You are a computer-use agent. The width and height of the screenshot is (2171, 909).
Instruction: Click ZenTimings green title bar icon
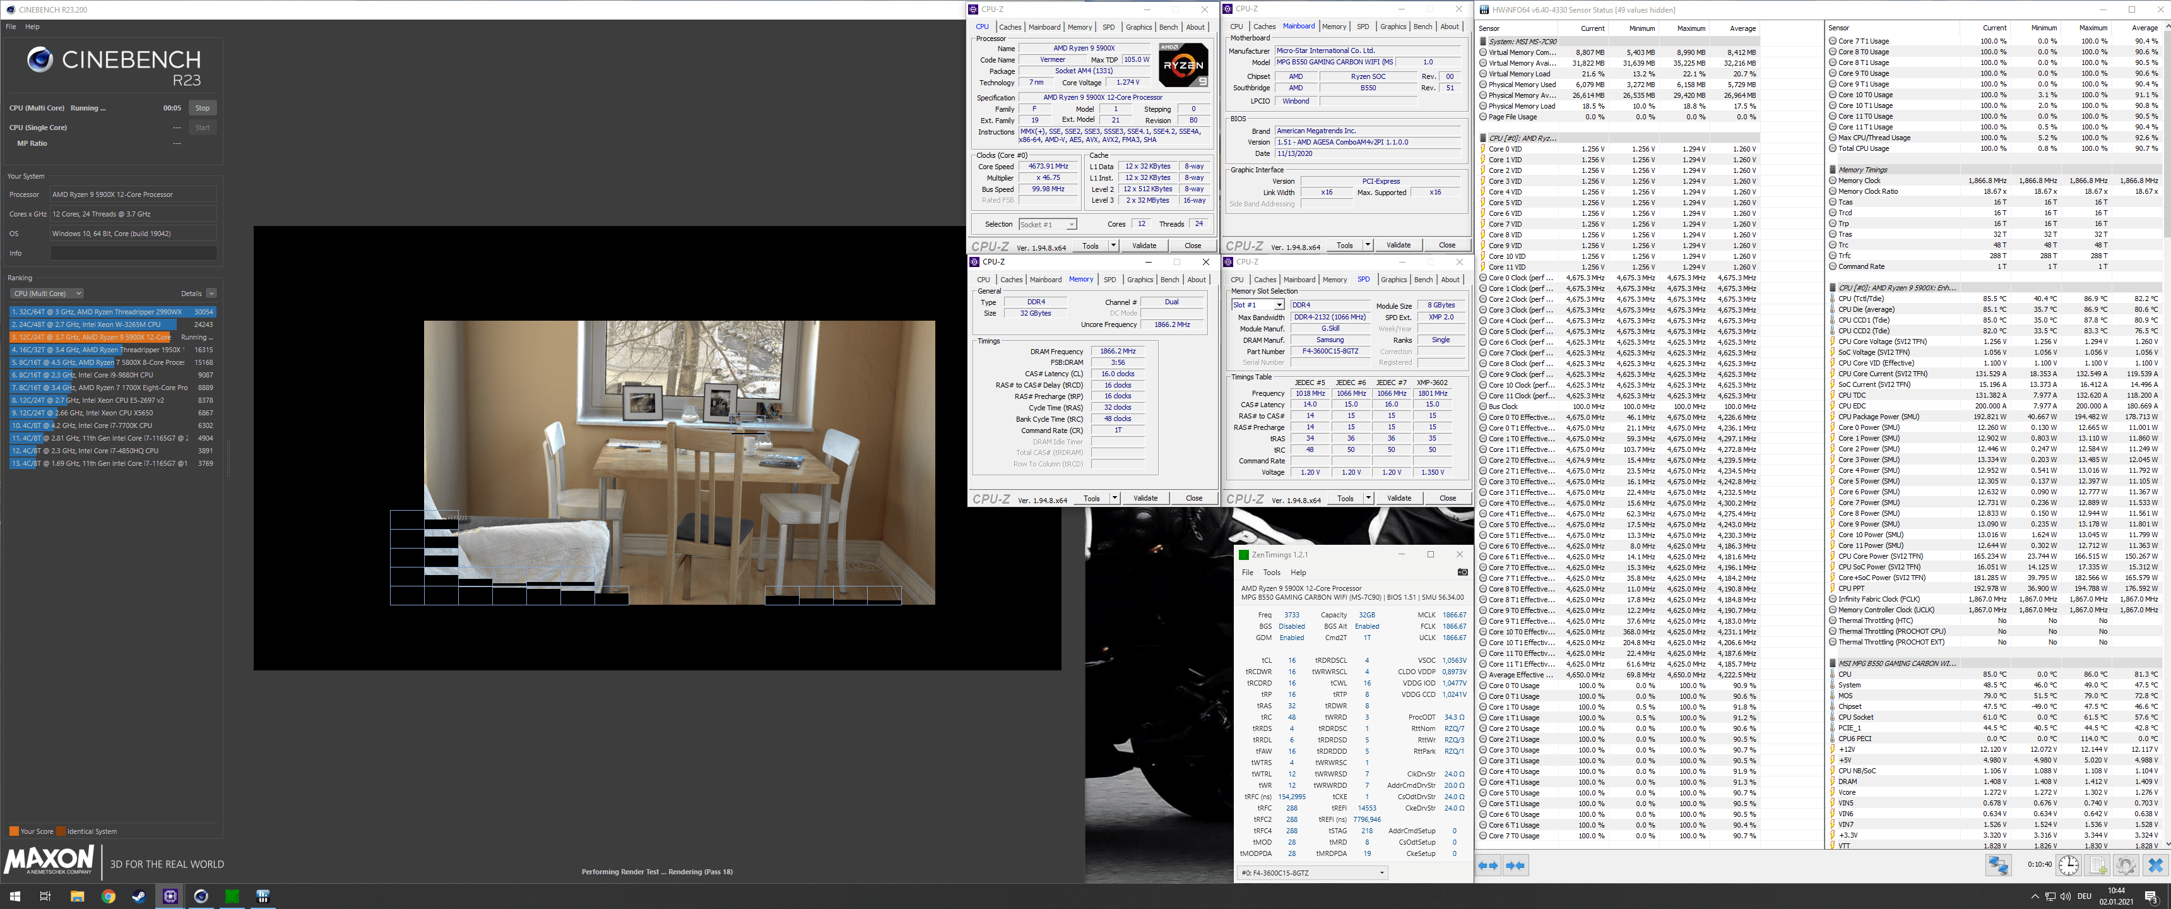pos(1243,555)
